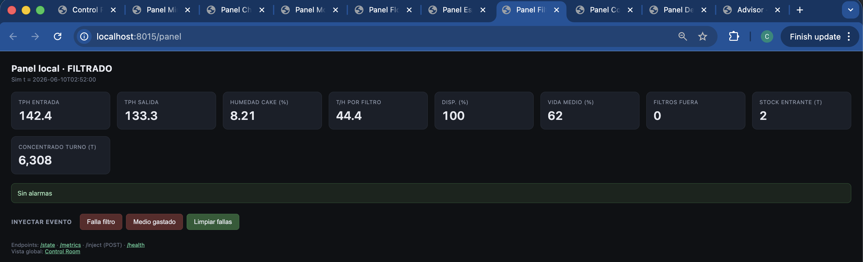Screen dimensions: 863x262
Task: Close the Advisor tab
Action: (778, 10)
